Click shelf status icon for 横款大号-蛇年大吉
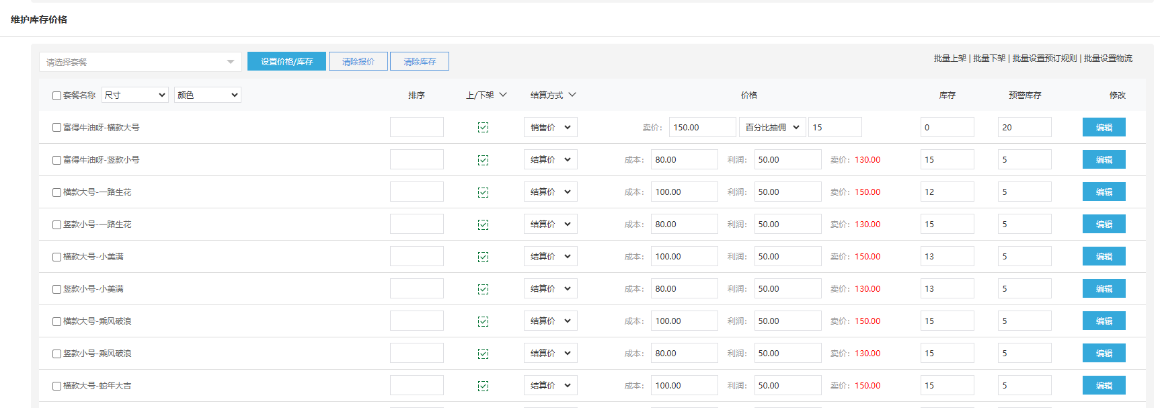Image resolution: width=1160 pixels, height=408 pixels. point(483,386)
